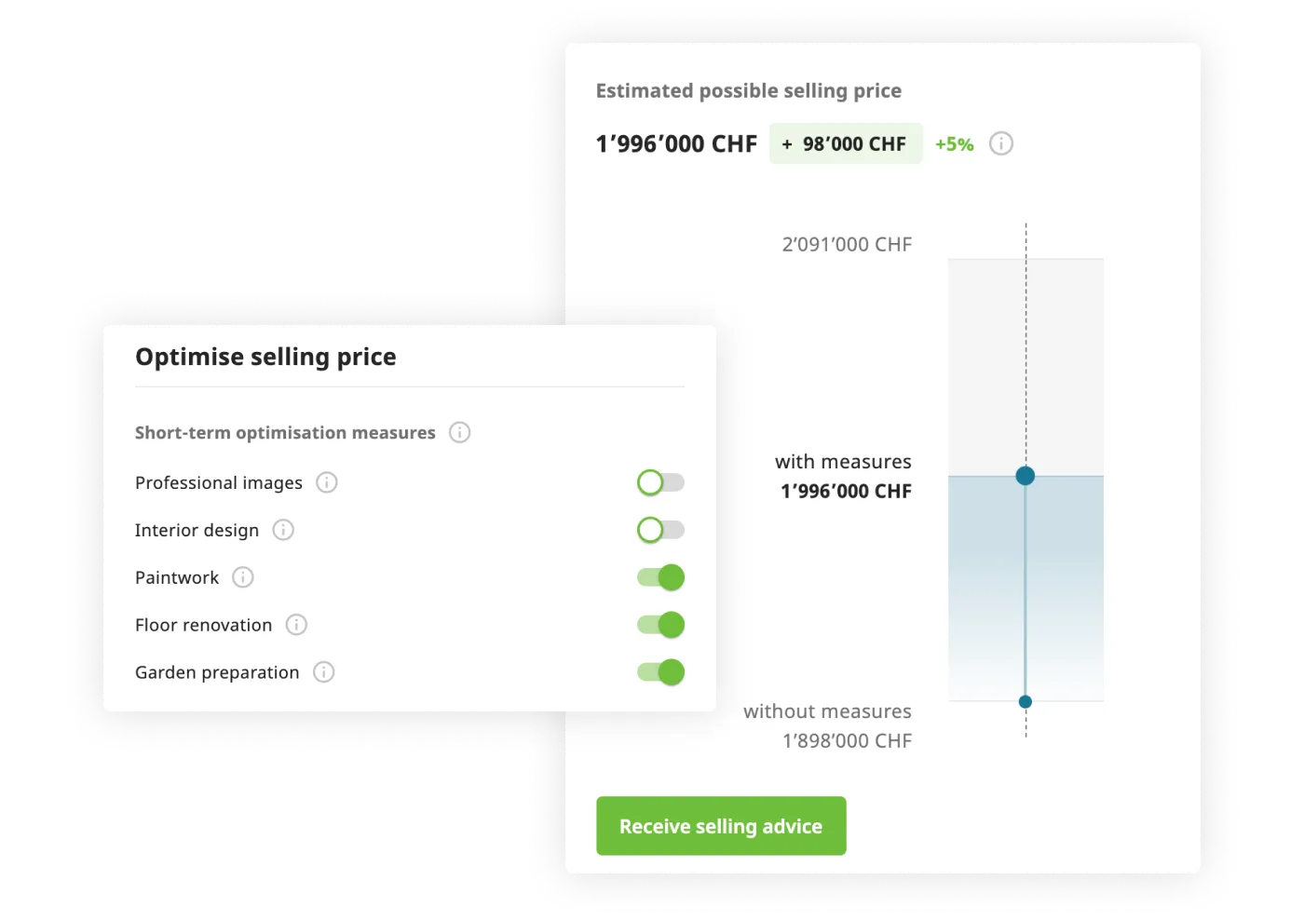Viewport: 1304px width, 920px height.
Task: View info for Floor renovation
Action: tap(296, 625)
